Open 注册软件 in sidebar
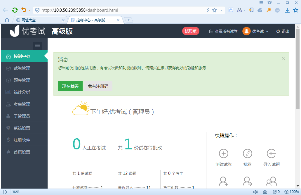Image resolution: width=301 pixels, height=195 pixels. (24, 140)
